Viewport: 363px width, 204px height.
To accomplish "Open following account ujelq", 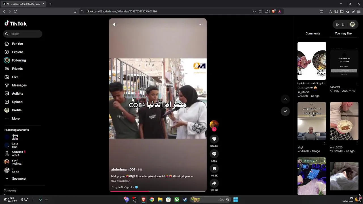I will (15, 137).
